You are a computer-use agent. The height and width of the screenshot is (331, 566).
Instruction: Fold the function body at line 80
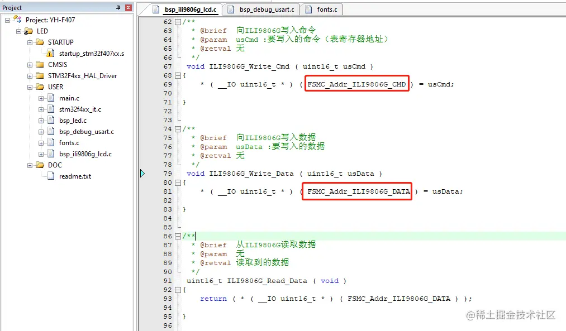tap(178, 183)
